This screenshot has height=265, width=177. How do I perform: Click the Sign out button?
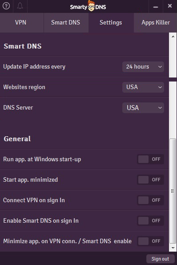coord(160,259)
